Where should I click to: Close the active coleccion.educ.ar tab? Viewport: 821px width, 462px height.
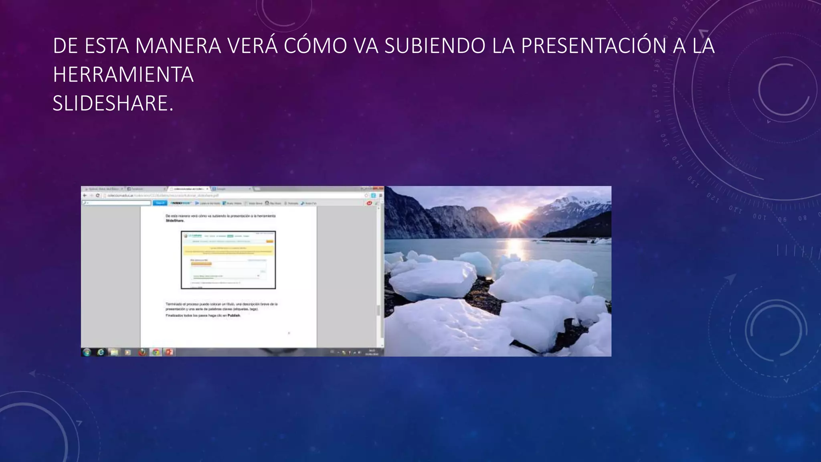207,189
